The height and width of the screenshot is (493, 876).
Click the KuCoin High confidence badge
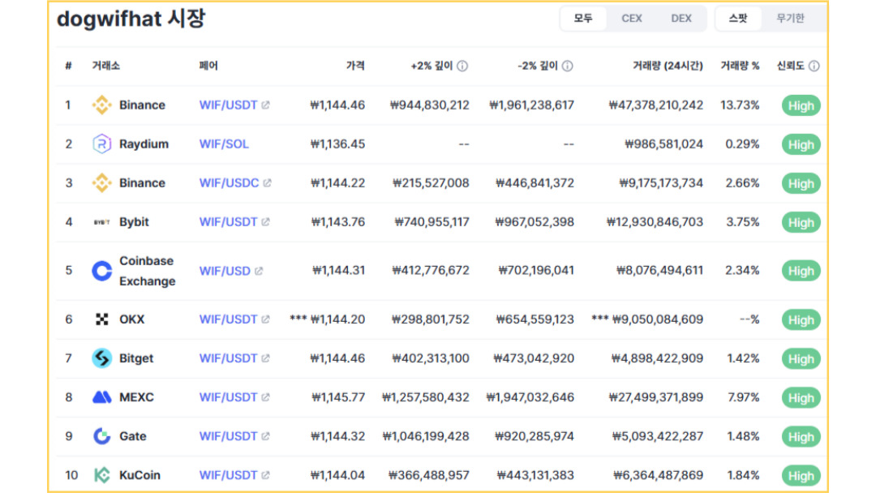801,476
